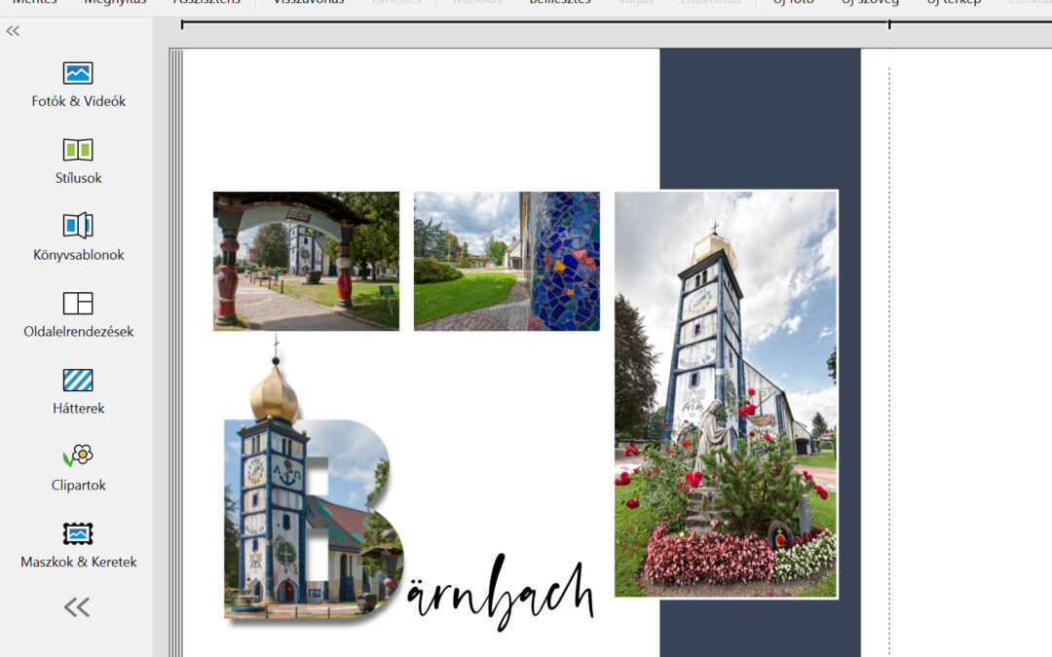Select the blue mosaic wall photo
1052x657 pixels.
coord(507,262)
